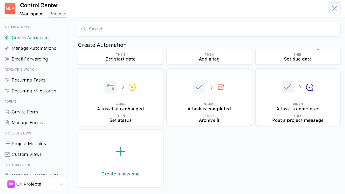Click the Recurring Tasks loop icon
Viewport: 345px width, 194px height.
tap(7, 80)
